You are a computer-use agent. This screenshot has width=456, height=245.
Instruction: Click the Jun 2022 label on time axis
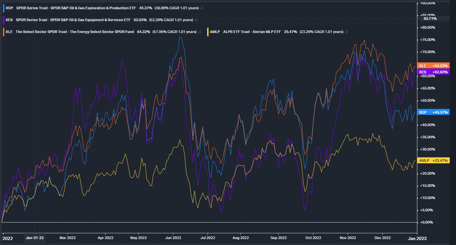coord(173,238)
